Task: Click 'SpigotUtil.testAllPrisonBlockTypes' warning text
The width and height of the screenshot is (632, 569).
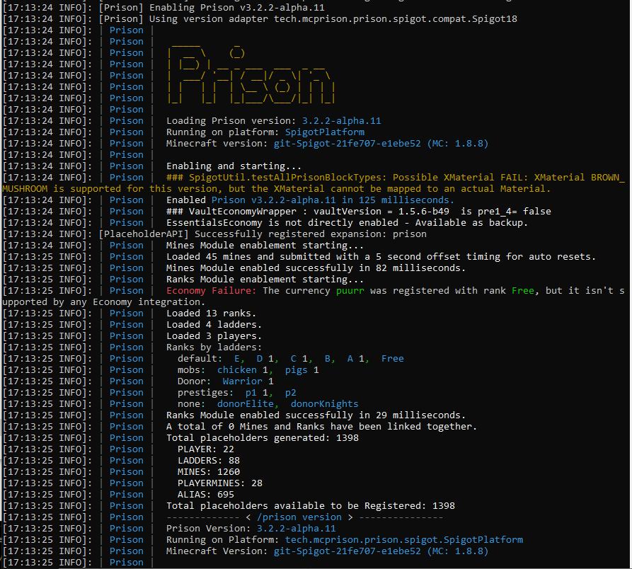Action: coord(285,178)
